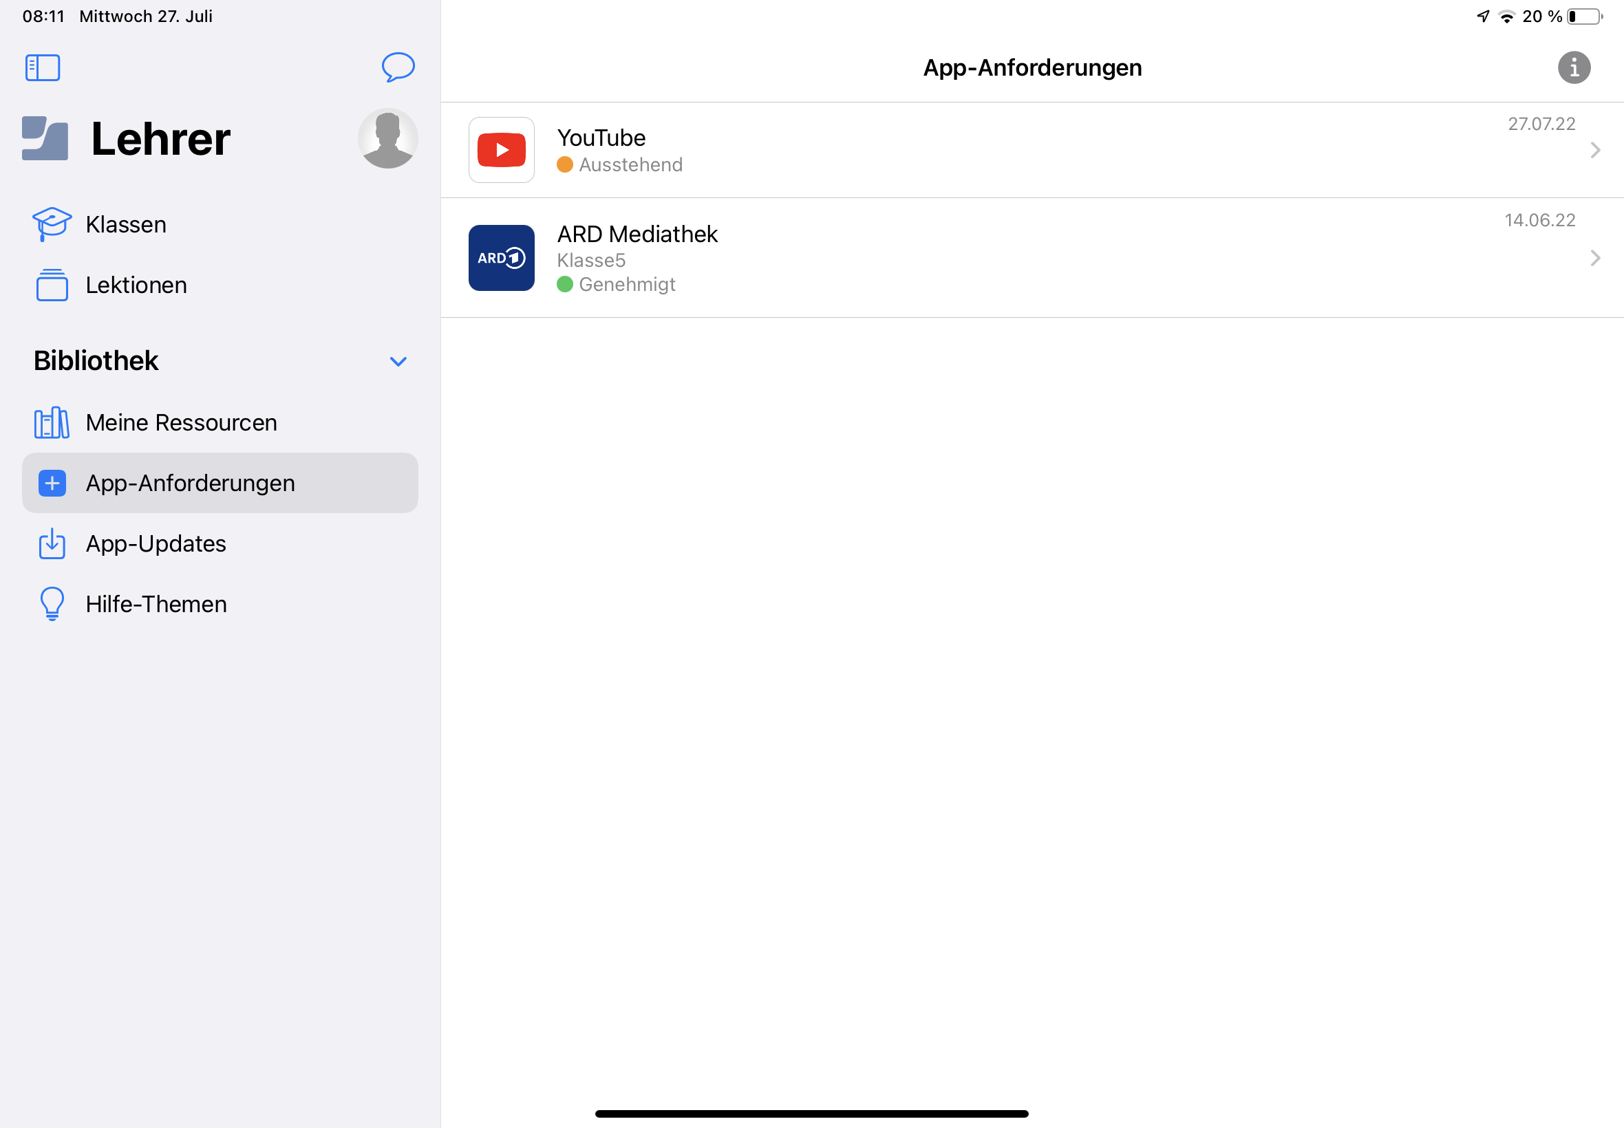This screenshot has width=1624, height=1128.
Task: Open Hilfe-Themen
Action: click(220, 605)
